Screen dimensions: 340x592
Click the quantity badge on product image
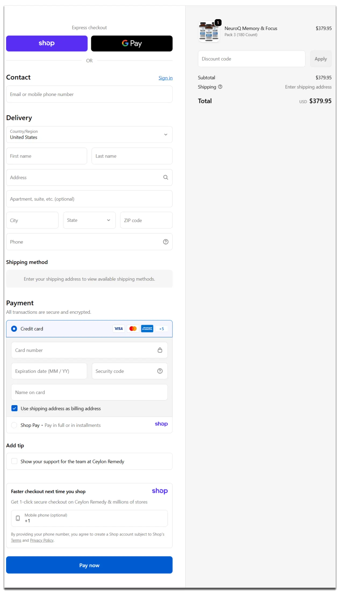pos(218,23)
